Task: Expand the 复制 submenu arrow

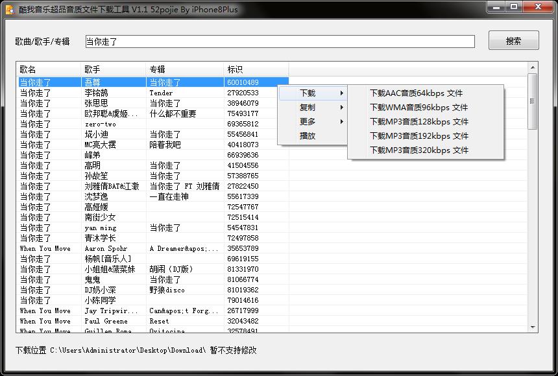Action: [342, 108]
